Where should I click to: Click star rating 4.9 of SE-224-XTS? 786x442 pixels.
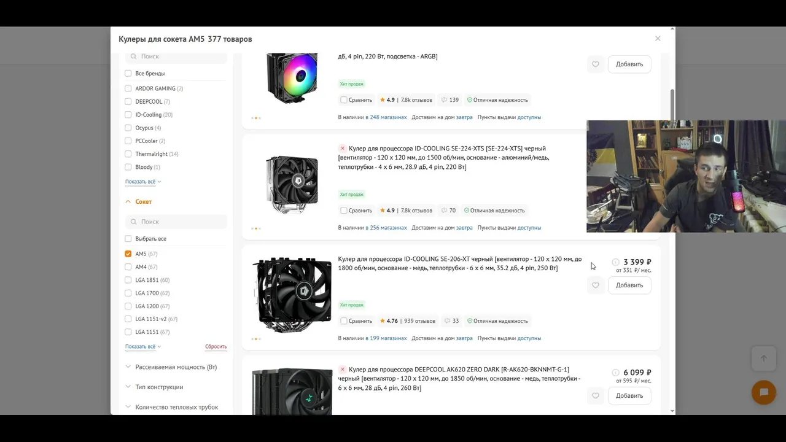(x=387, y=210)
